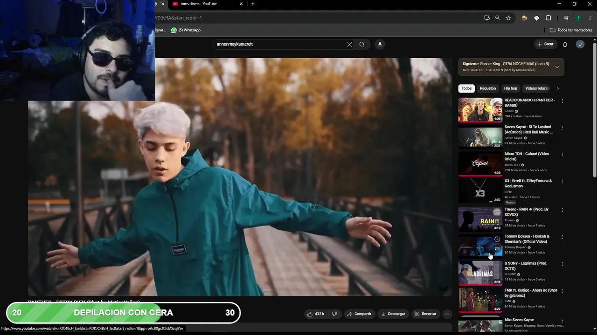
Task: Select the Reguetón filter chip
Action: tap(488, 88)
